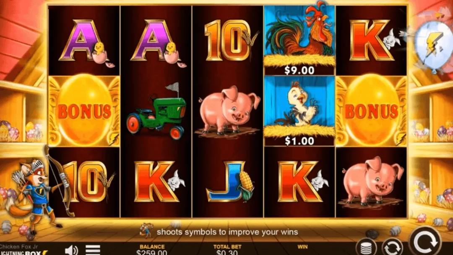Click the Lightning Box logo

click(23, 252)
